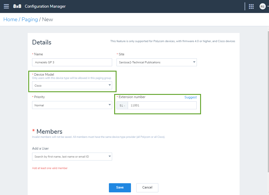This screenshot has height=195, width=269.
Task: Open the application grid launcher
Action: (x=251, y=6)
